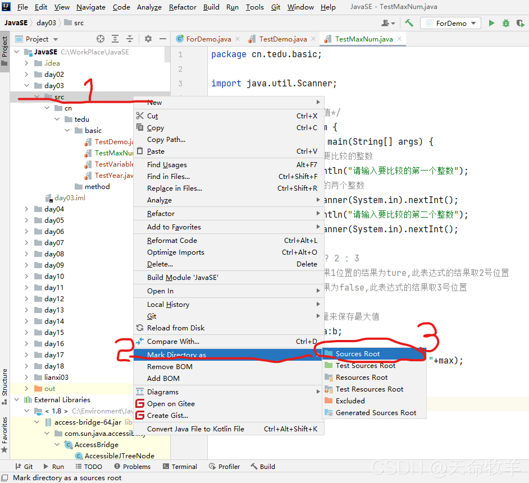Open the Build tool window
This screenshot has width=529, height=483.
point(263,467)
